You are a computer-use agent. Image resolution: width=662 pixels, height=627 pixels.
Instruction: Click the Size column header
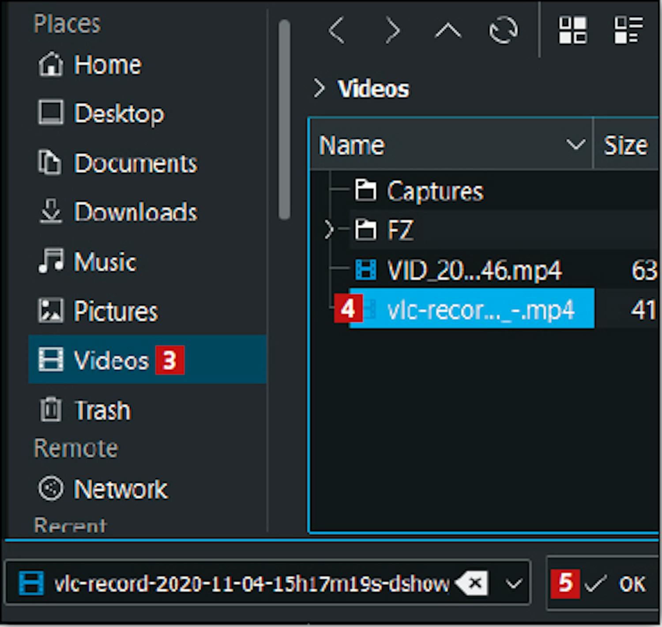[x=625, y=145]
